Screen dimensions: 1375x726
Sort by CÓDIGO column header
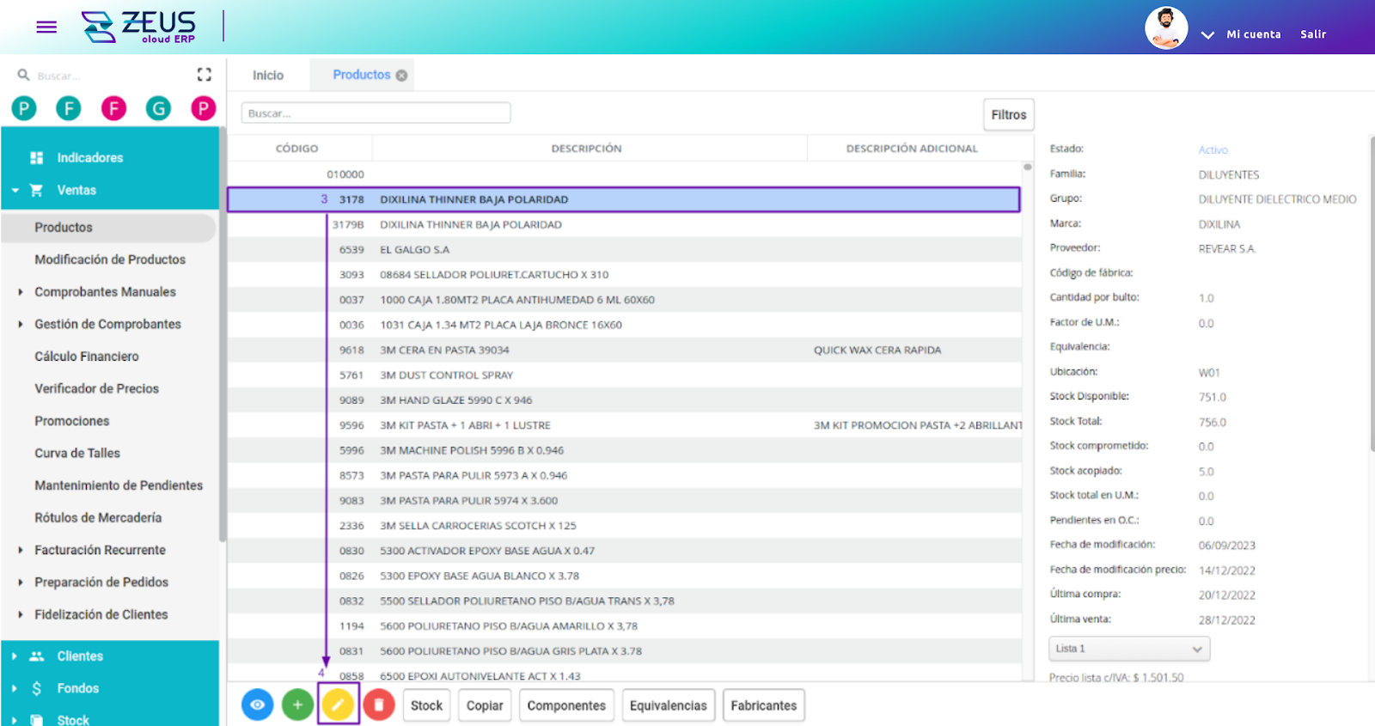297,149
